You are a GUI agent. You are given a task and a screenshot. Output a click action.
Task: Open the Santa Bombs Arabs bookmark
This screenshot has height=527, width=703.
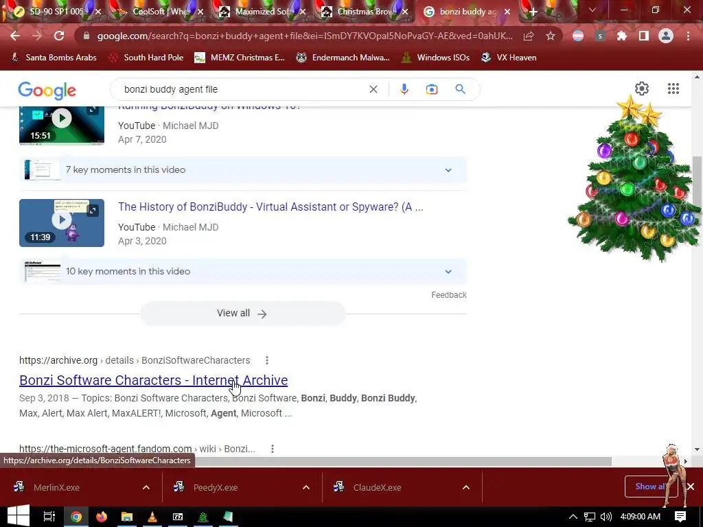click(54, 58)
